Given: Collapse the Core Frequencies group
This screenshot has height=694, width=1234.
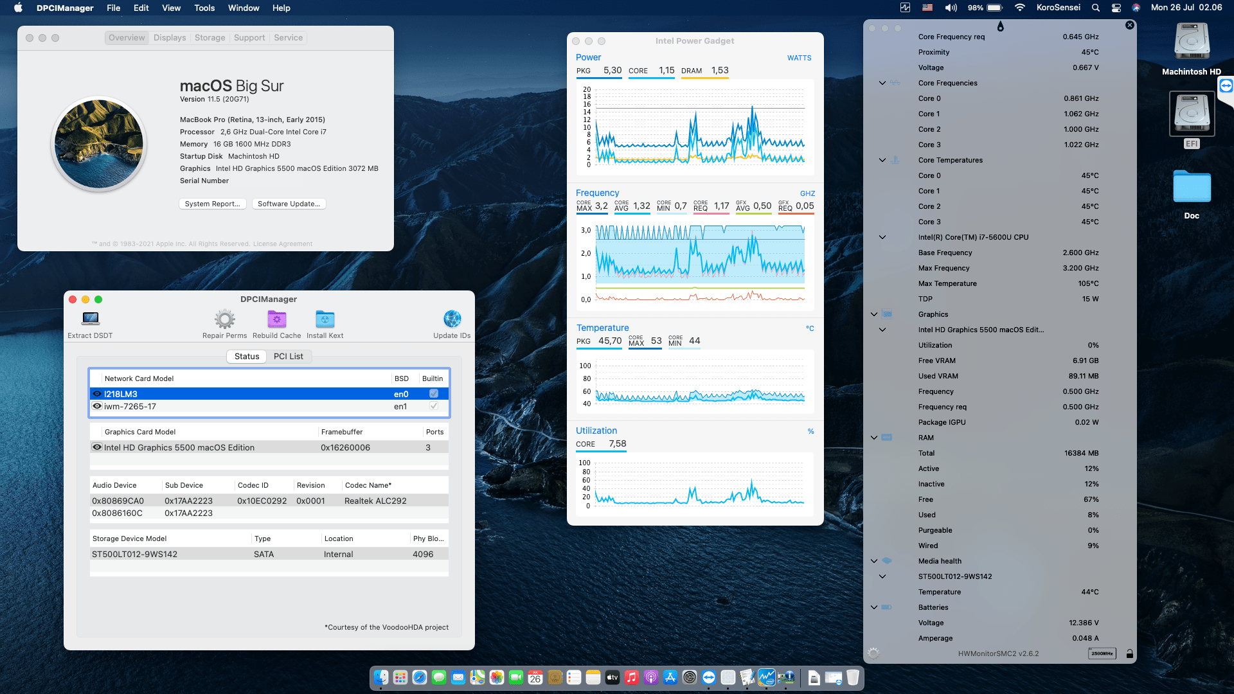Looking at the screenshot, I should tap(882, 83).
